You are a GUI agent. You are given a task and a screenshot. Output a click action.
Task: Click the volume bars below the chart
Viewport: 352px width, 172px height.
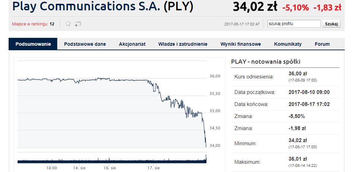point(112,161)
